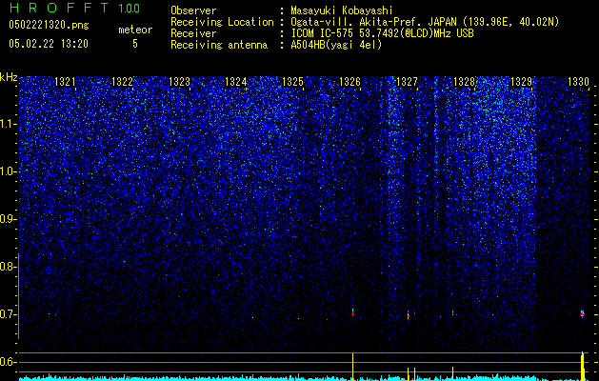
Task: Select the A504HB(yagi 4el) antenna text
Action: (336, 45)
